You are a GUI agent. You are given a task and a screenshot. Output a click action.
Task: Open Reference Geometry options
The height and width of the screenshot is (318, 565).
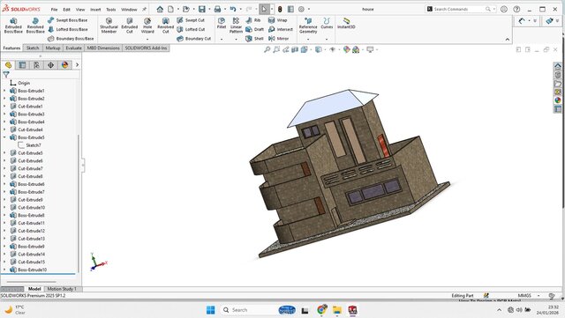tap(308, 26)
